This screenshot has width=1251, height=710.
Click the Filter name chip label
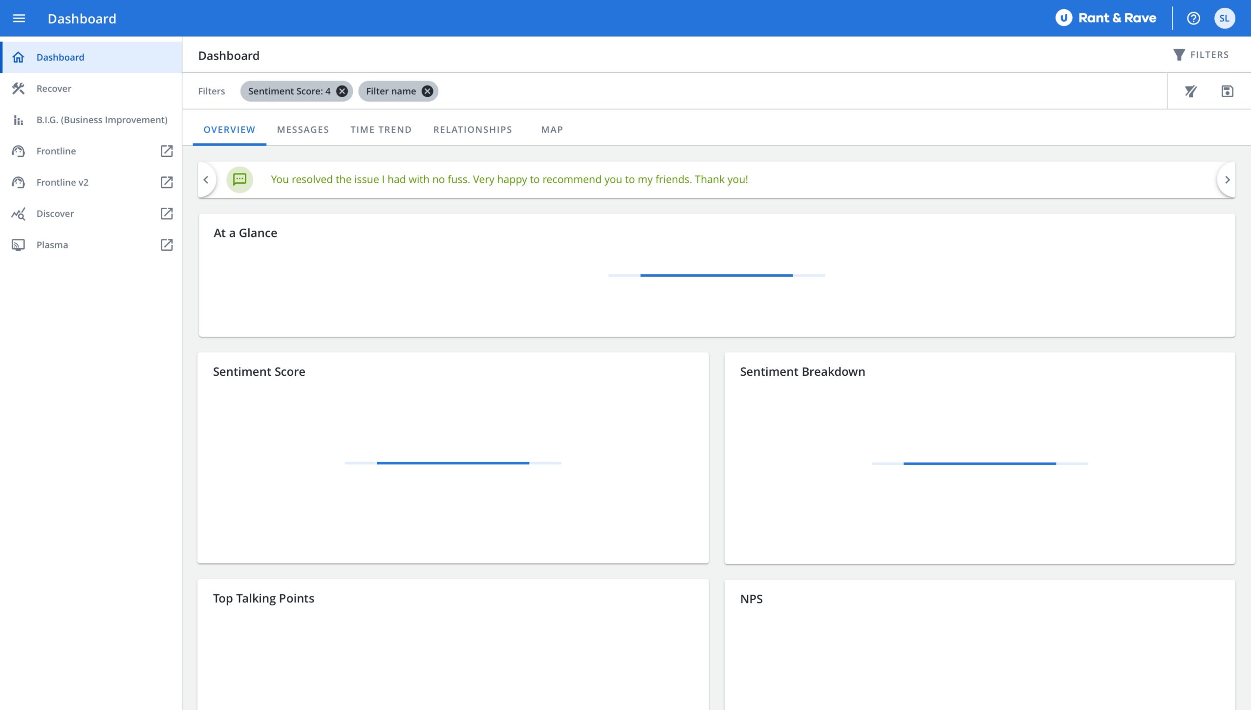coord(391,91)
